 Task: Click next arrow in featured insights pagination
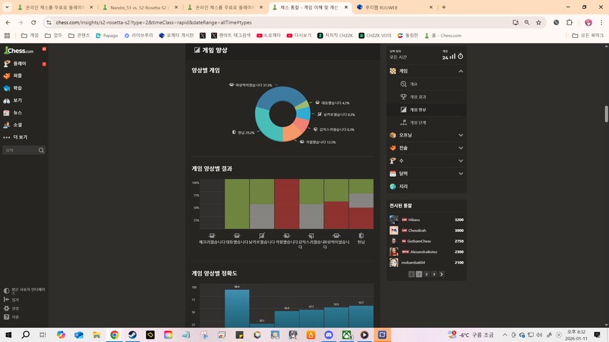[442, 274]
